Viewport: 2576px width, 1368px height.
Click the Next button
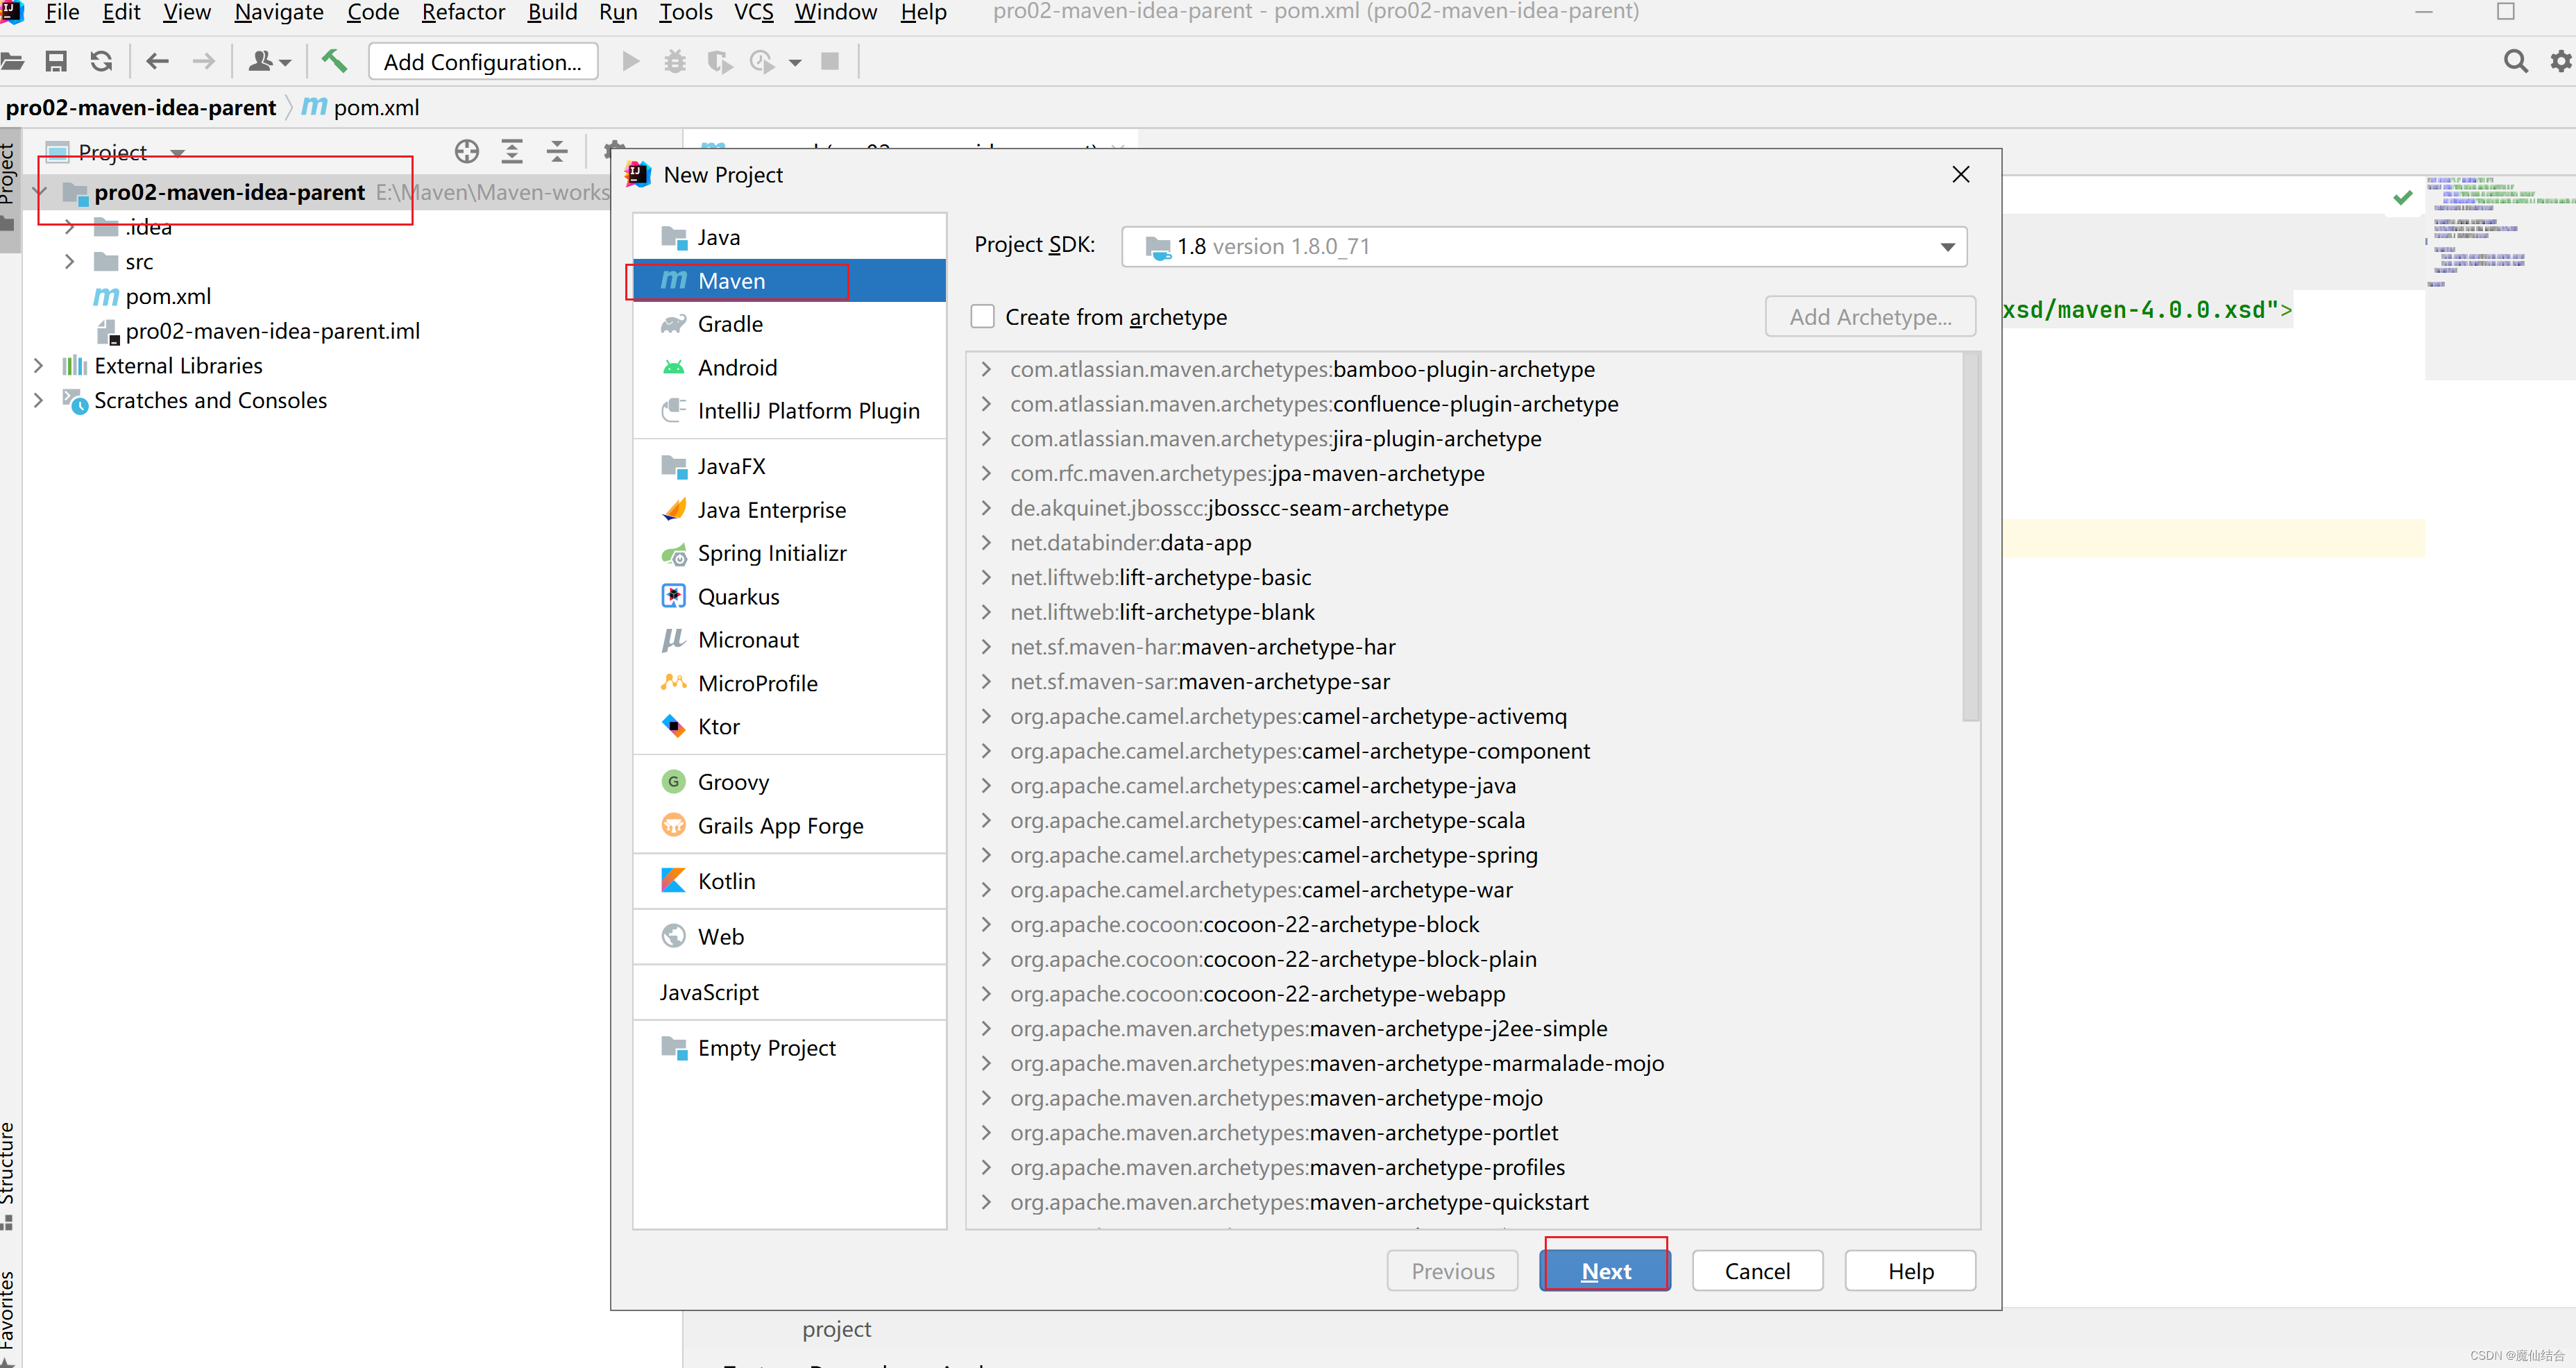click(x=1603, y=1269)
